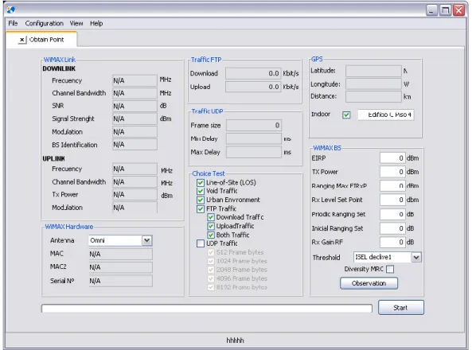Click the EIRP input field

[392, 158]
